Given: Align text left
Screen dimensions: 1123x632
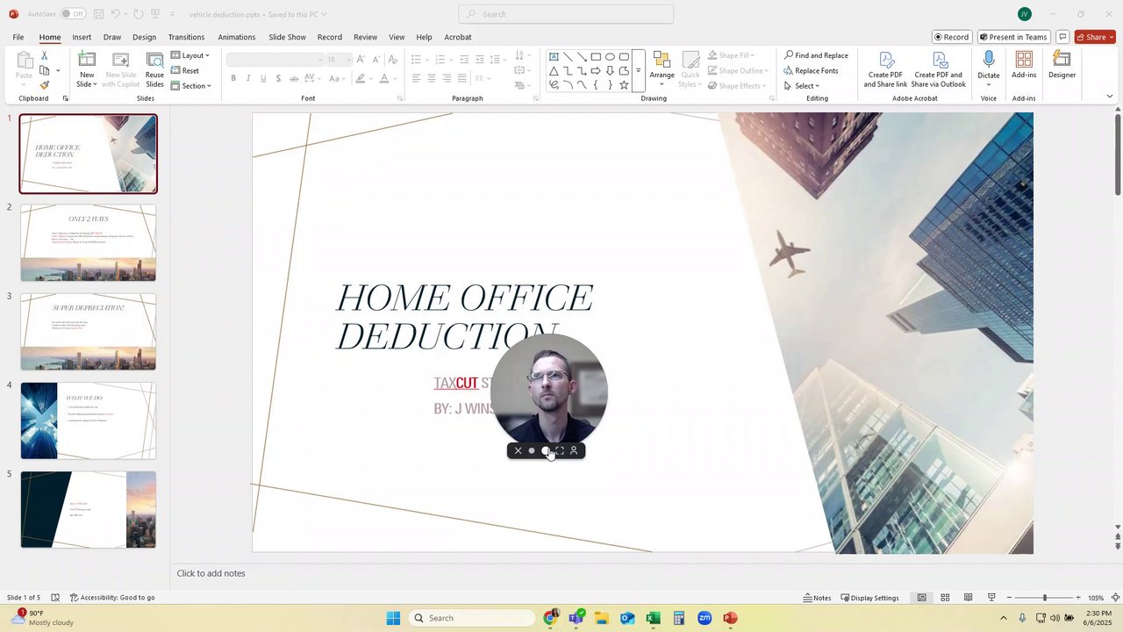Looking at the screenshot, I should 416,78.
